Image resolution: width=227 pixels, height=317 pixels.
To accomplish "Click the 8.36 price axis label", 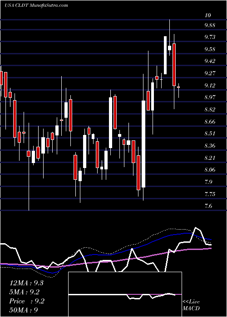I will [x=210, y=146].
